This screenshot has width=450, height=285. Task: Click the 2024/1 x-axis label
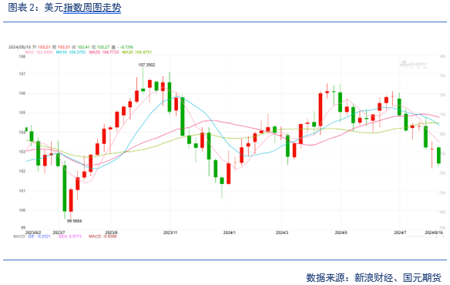click(230, 233)
